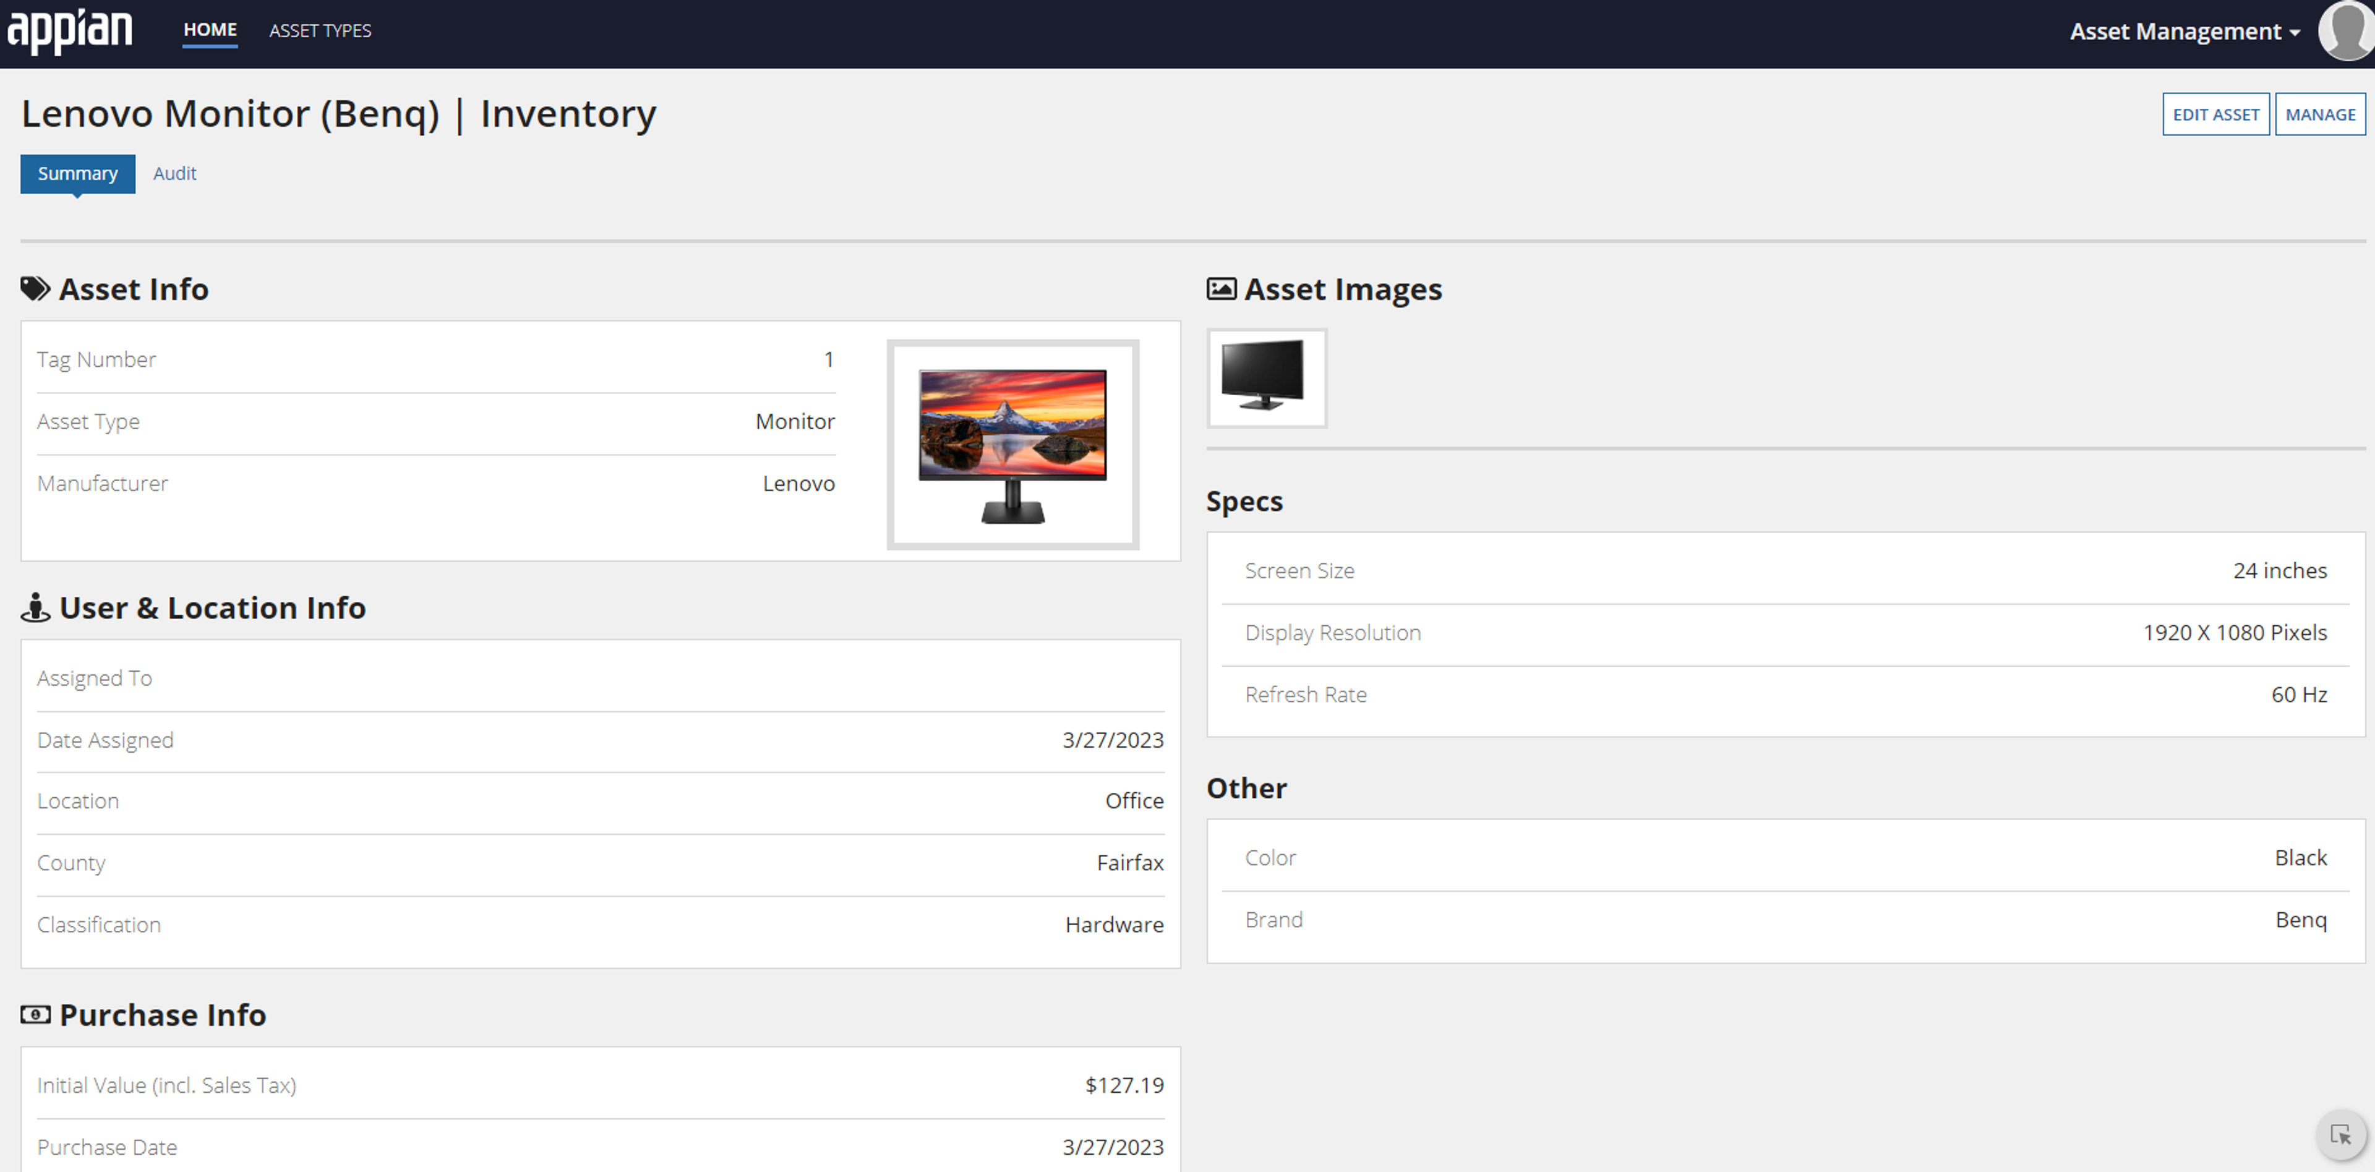The height and width of the screenshot is (1172, 2375).
Task: Click the User & Location Info heading text
Action: coord(212,608)
